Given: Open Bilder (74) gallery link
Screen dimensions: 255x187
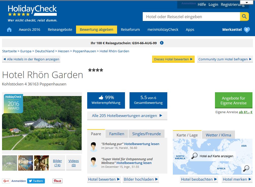Looking at the screenshot, I should click(x=57, y=163).
